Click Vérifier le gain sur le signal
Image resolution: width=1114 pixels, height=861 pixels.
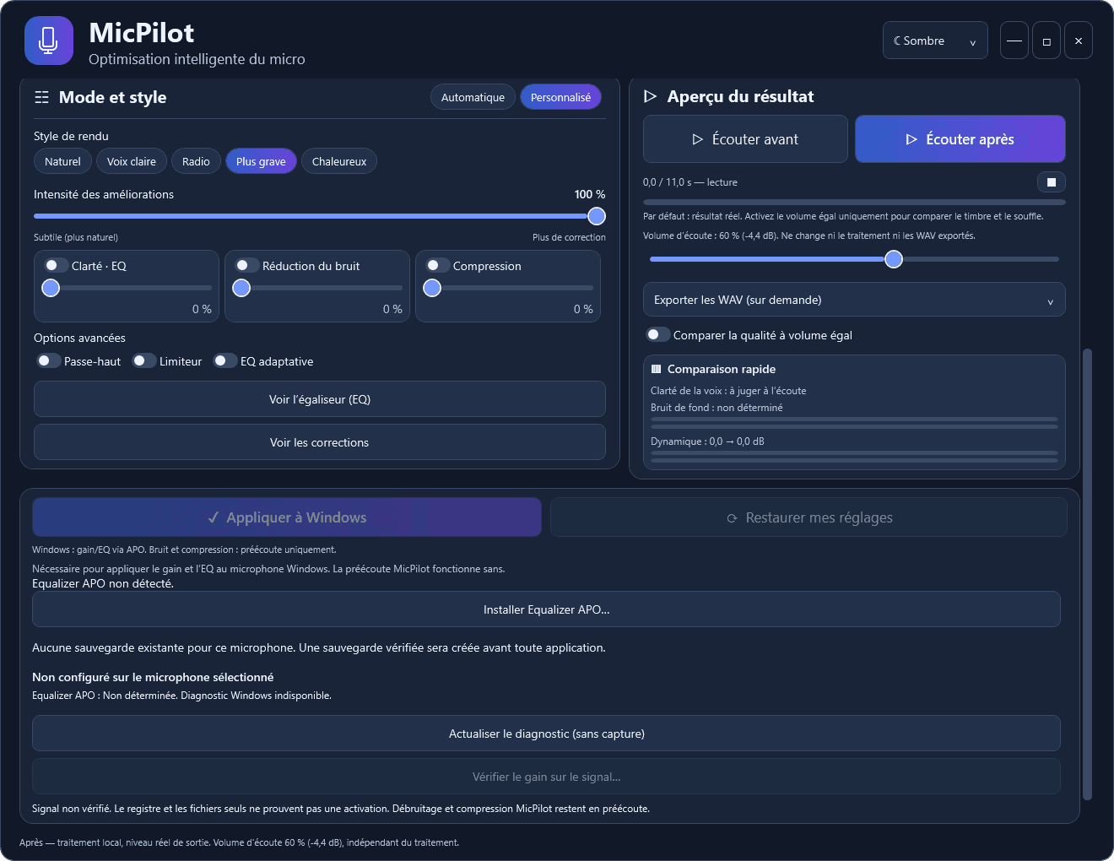(546, 777)
